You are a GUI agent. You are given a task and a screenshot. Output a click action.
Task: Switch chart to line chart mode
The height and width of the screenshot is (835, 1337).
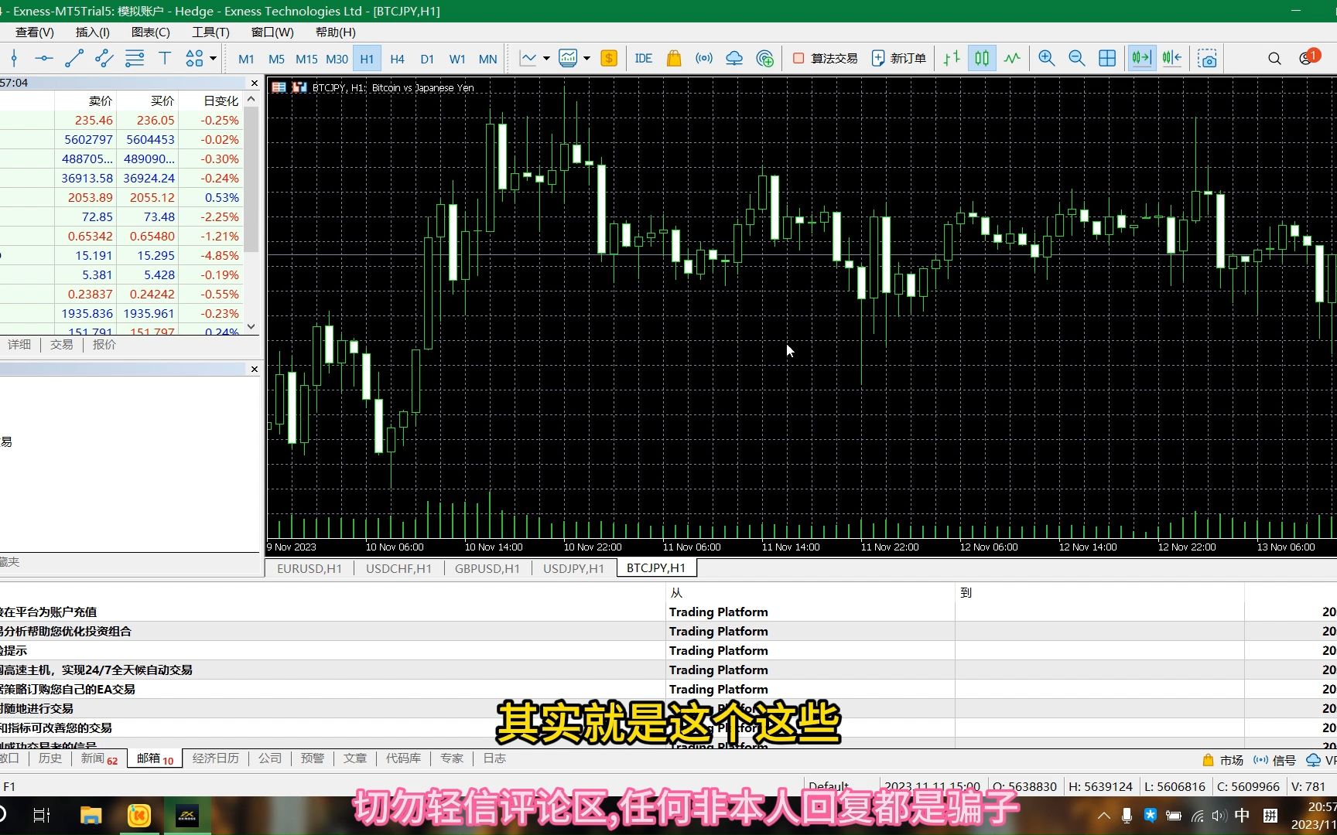tap(1012, 58)
